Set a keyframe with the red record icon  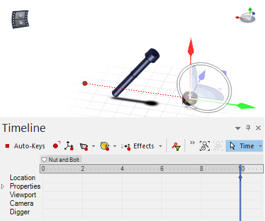[57, 146]
